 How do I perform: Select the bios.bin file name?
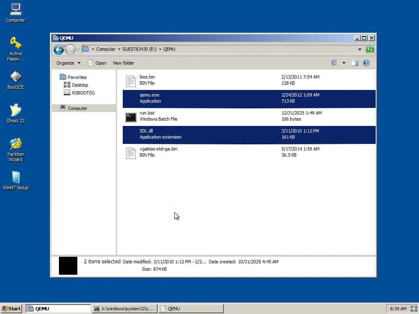click(x=147, y=77)
